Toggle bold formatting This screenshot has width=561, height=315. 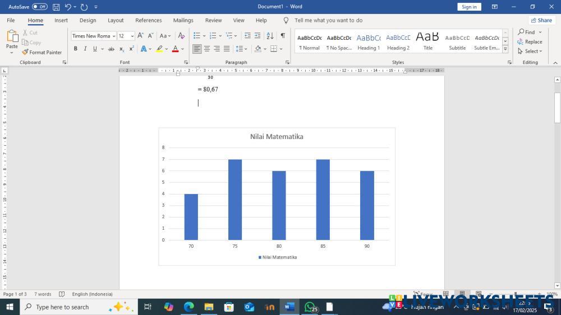pos(76,49)
